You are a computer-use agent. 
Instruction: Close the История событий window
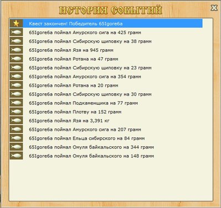pos(214,8)
